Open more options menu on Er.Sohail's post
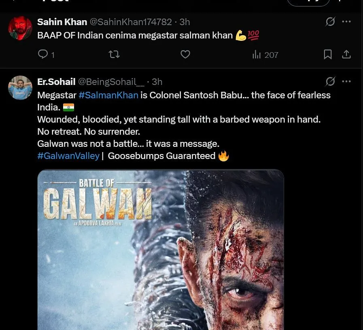363x330 pixels. [x=346, y=81]
